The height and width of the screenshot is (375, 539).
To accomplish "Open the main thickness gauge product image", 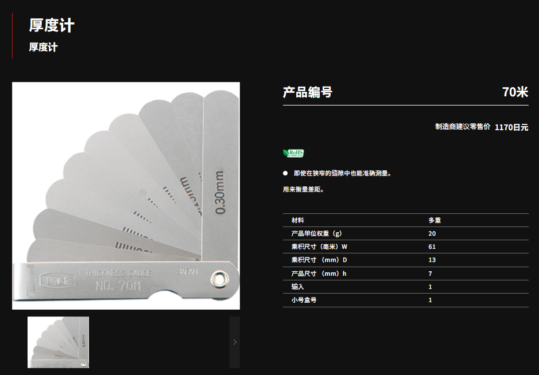I will 126,196.
